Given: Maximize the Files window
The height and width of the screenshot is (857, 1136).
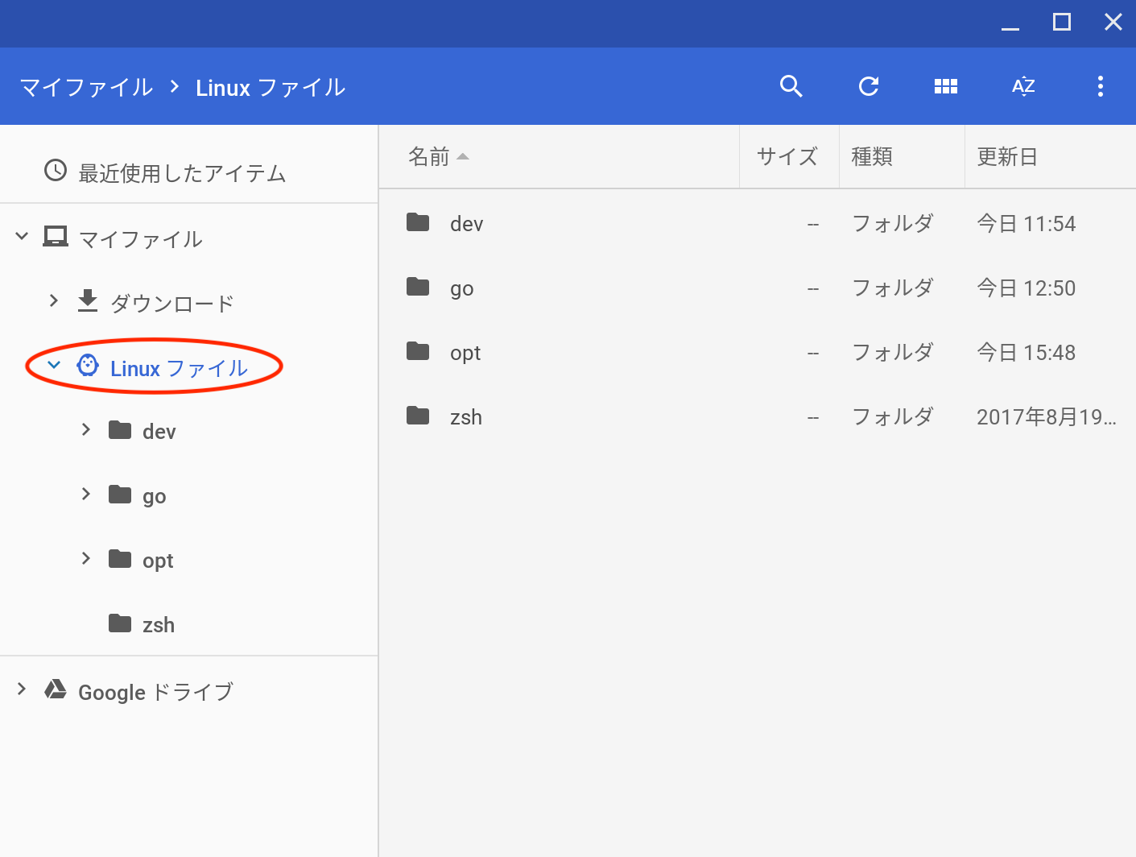Looking at the screenshot, I should click(1062, 23).
